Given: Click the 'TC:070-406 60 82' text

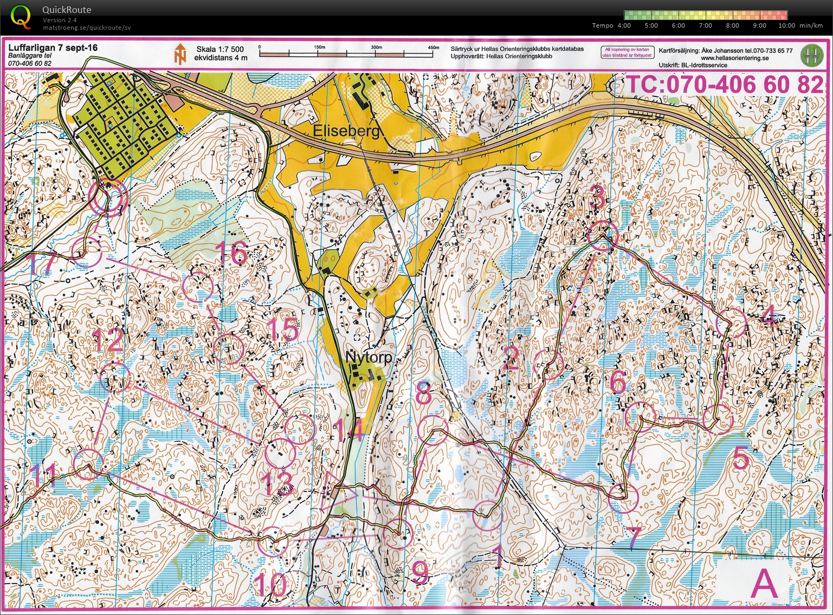Looking at the screenshot, I should pyautogui.click(x=726, y=85).
